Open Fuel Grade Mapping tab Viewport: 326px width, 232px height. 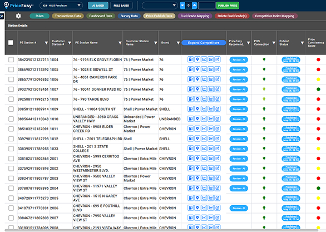tap(195, 16)
